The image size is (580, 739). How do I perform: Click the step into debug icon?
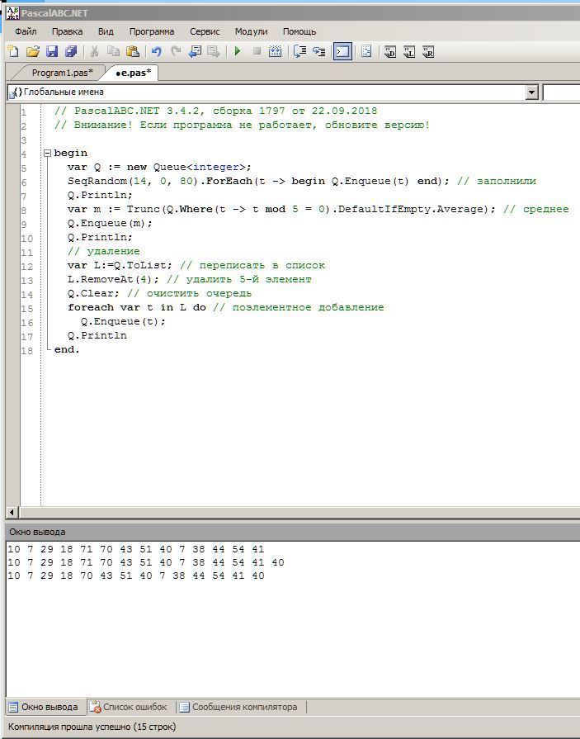point(319,51)
